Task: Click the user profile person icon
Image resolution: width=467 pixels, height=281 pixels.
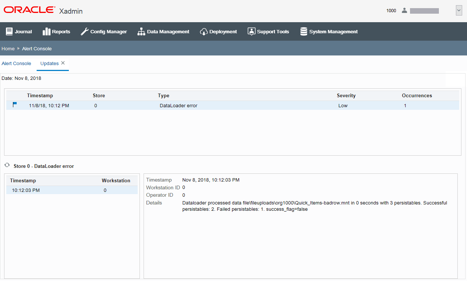Action: [x=404, y=11]
